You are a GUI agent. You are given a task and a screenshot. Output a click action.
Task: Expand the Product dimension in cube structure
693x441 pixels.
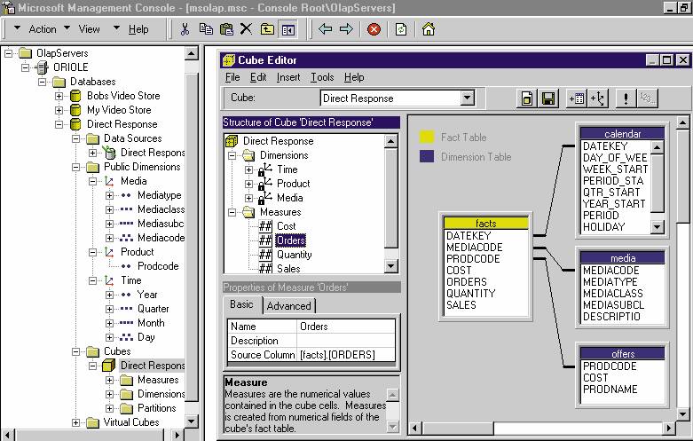248,184
